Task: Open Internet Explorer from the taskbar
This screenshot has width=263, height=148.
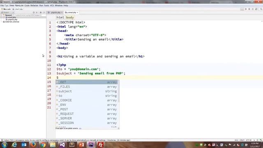Action: point(14,145)
